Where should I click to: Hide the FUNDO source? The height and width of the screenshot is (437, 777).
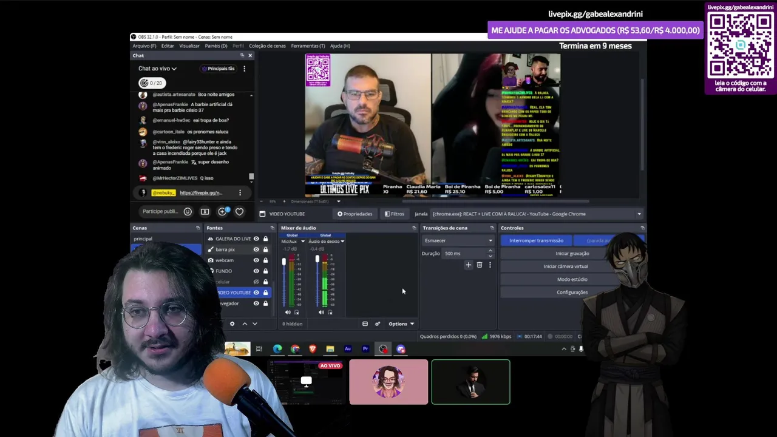tap(256, 271)
